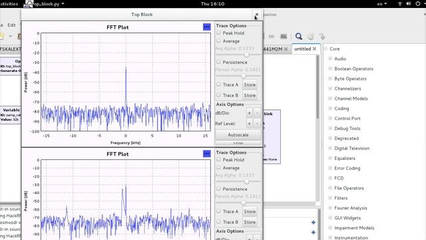Select the Error Coding category
The image size is (426, 240).
(347, 168)
